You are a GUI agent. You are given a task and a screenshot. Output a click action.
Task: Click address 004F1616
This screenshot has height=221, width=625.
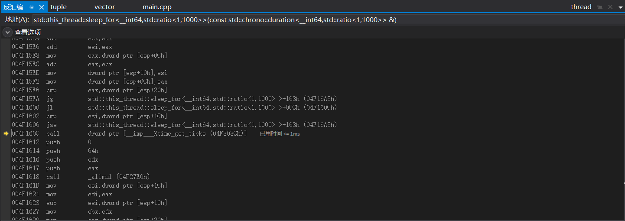pos(26,159)
